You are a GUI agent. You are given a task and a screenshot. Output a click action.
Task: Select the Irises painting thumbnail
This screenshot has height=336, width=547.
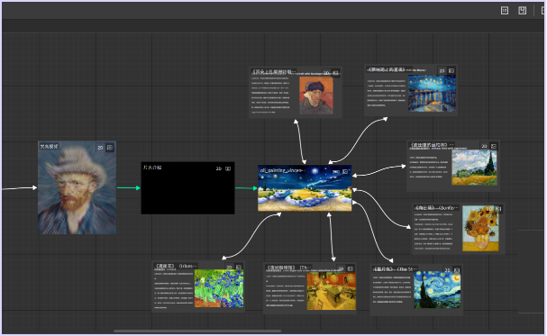(219, 288)
